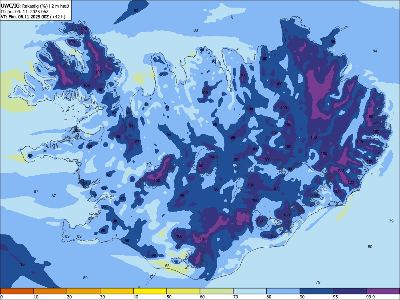This screenshot has height=300, width=400.
Task: Click the dark blue 90–95 legend swatch
Action: point(316,291)
